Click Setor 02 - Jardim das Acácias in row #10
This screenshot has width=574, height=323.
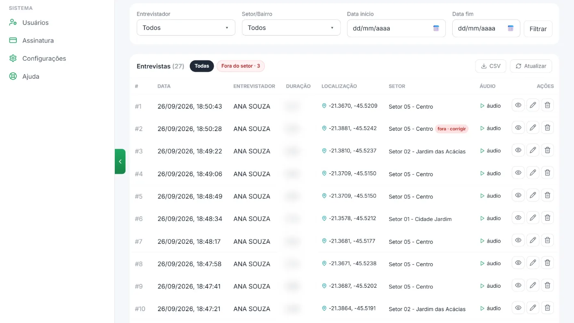(427, 309)
